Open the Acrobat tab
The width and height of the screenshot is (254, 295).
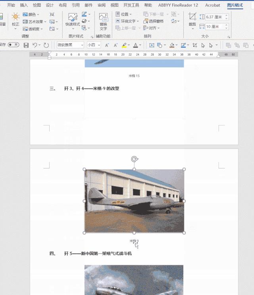pos(212,5)
